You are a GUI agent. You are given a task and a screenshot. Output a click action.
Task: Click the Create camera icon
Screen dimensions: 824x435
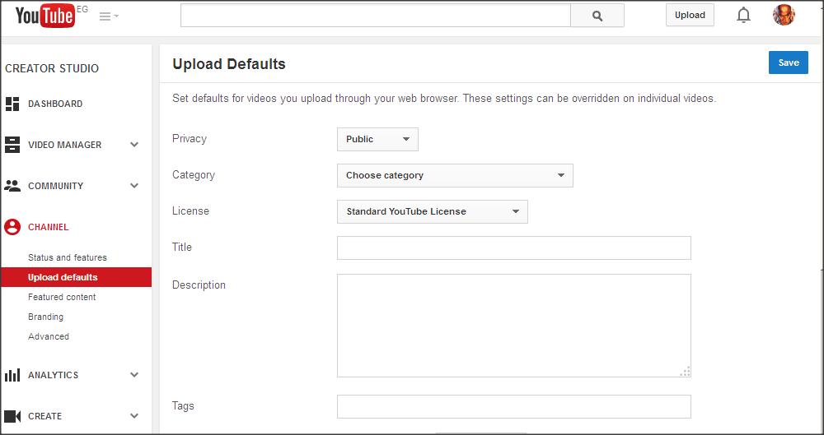tap(12, 416)
